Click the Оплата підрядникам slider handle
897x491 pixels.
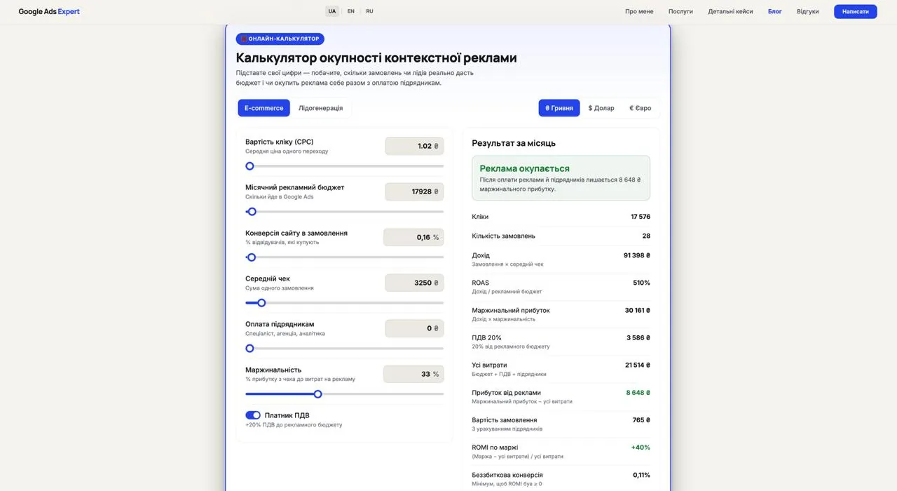tap(249, 349)
